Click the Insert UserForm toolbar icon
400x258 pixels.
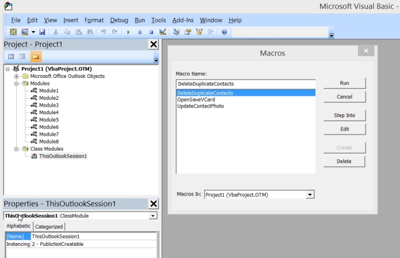click(x=25, y=32)
